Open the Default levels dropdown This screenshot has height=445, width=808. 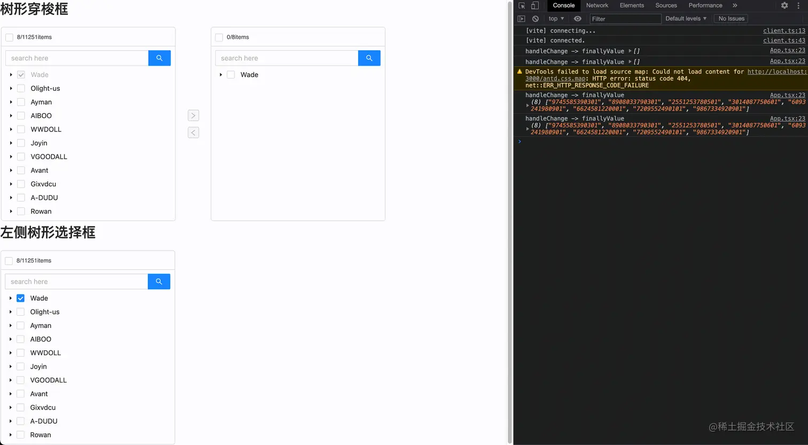[686, 19]
